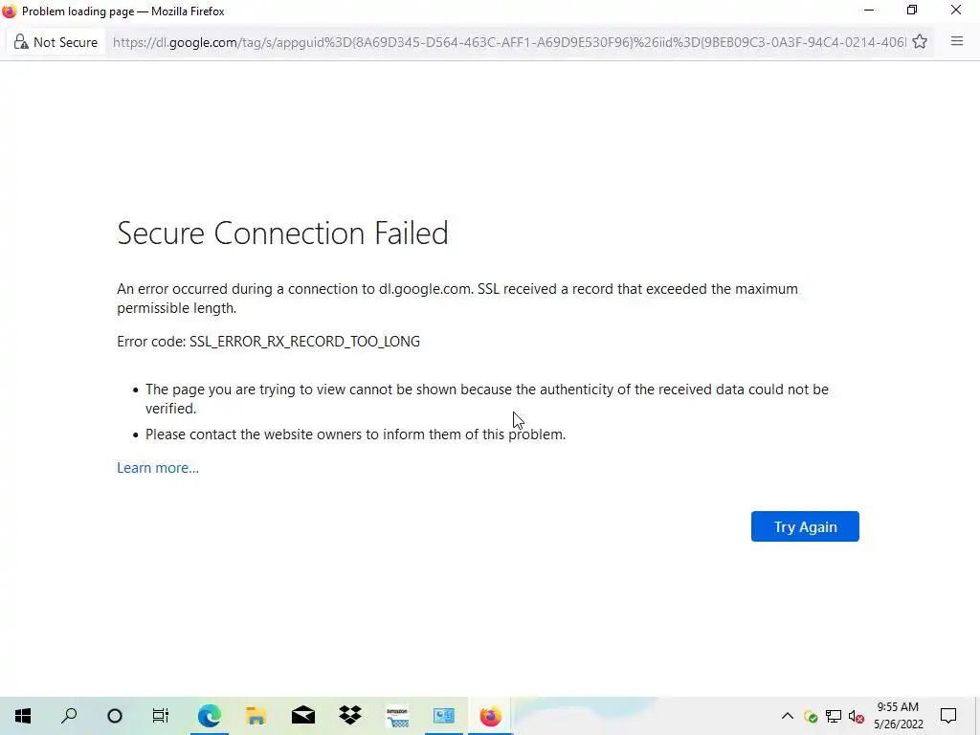
Task: Click the Cortana circle icon
Action: click(115, 716)
